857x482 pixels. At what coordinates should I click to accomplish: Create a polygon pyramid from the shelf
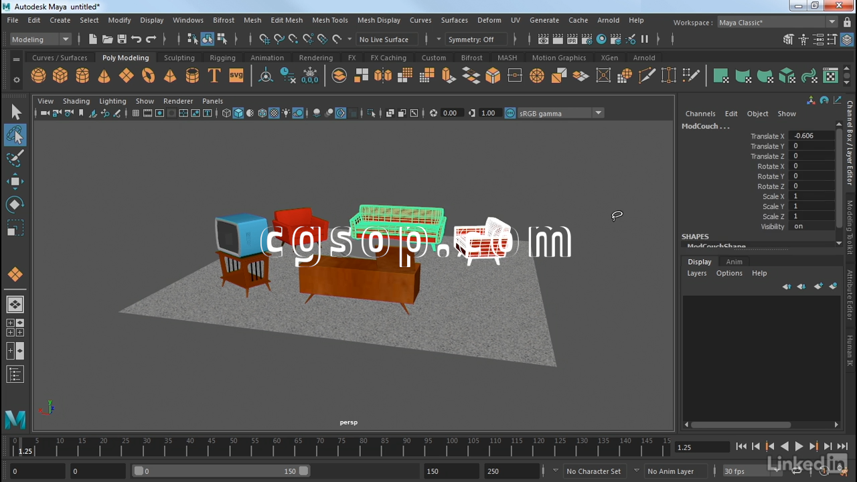pyautogui.click(x=170, y=76)
